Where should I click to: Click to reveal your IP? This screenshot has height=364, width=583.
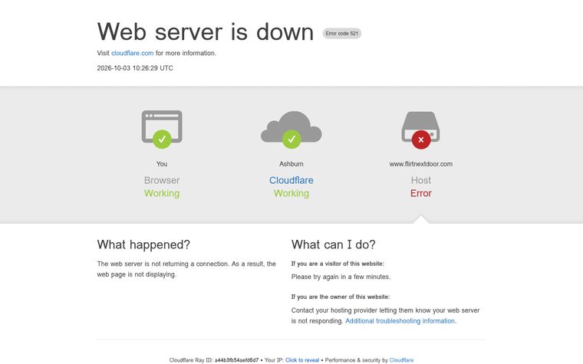pyautogui.click(x=302, y=360)
